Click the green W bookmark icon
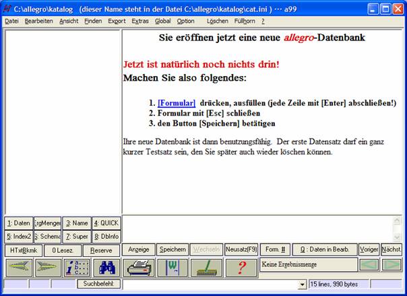 173,268
